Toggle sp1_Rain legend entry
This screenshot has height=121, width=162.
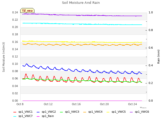pos(45,116)
